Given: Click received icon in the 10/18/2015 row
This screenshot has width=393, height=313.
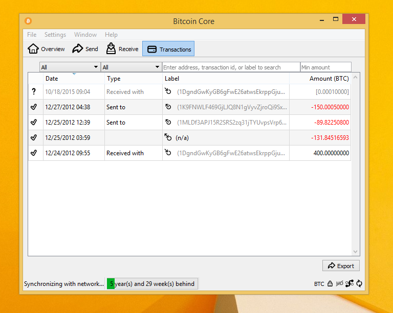Looking at the screenshot, I should 168,91.
